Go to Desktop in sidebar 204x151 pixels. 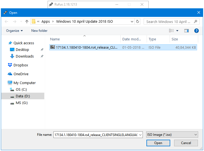coord(22,50)
